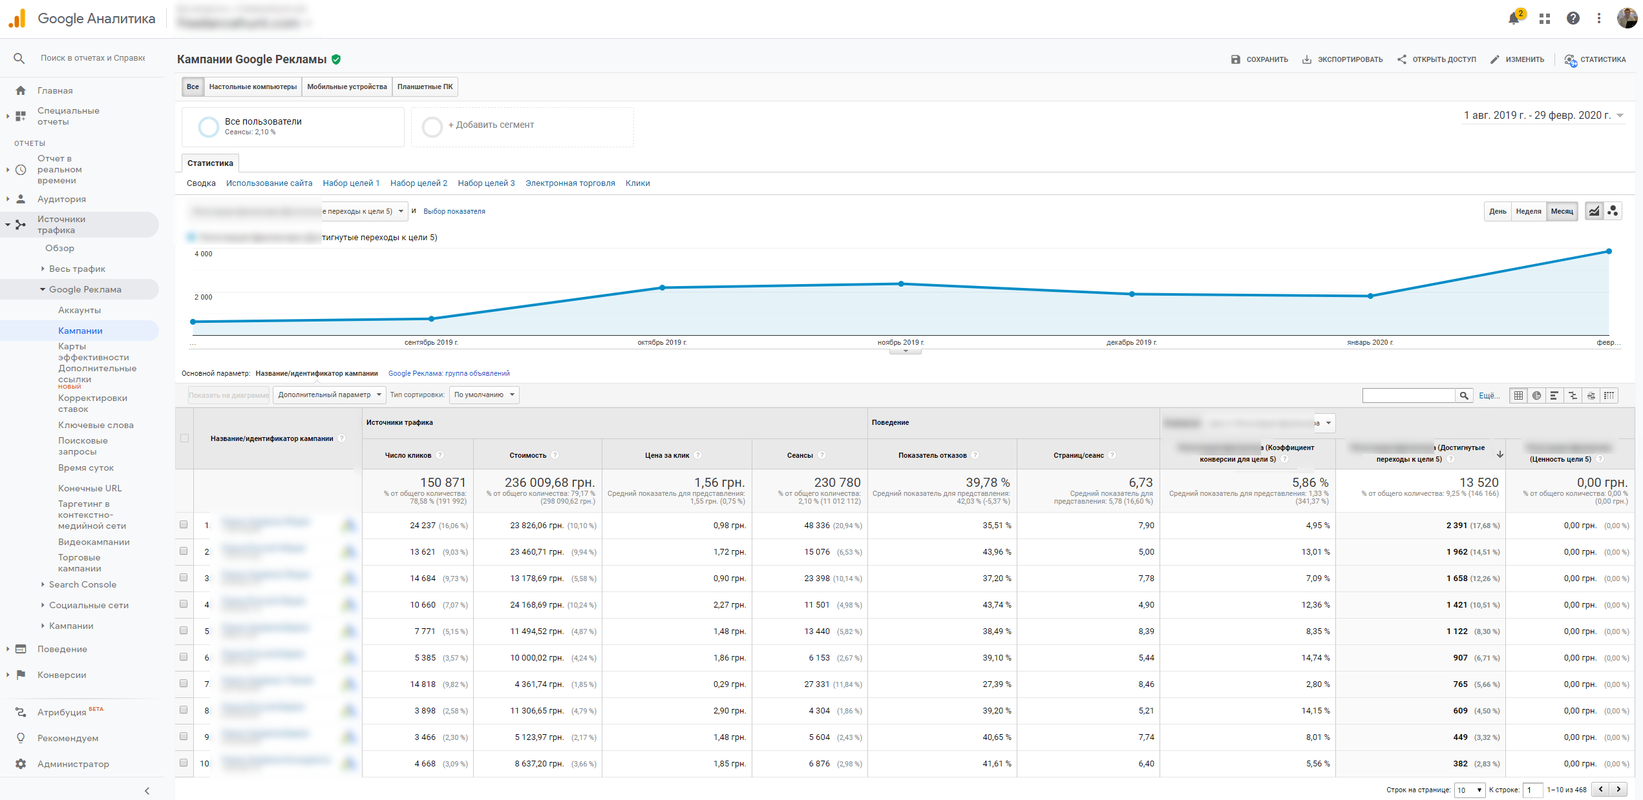
Task: Open Электронная торговля tab
Action: pyautogui.click(x=570, y=183)
